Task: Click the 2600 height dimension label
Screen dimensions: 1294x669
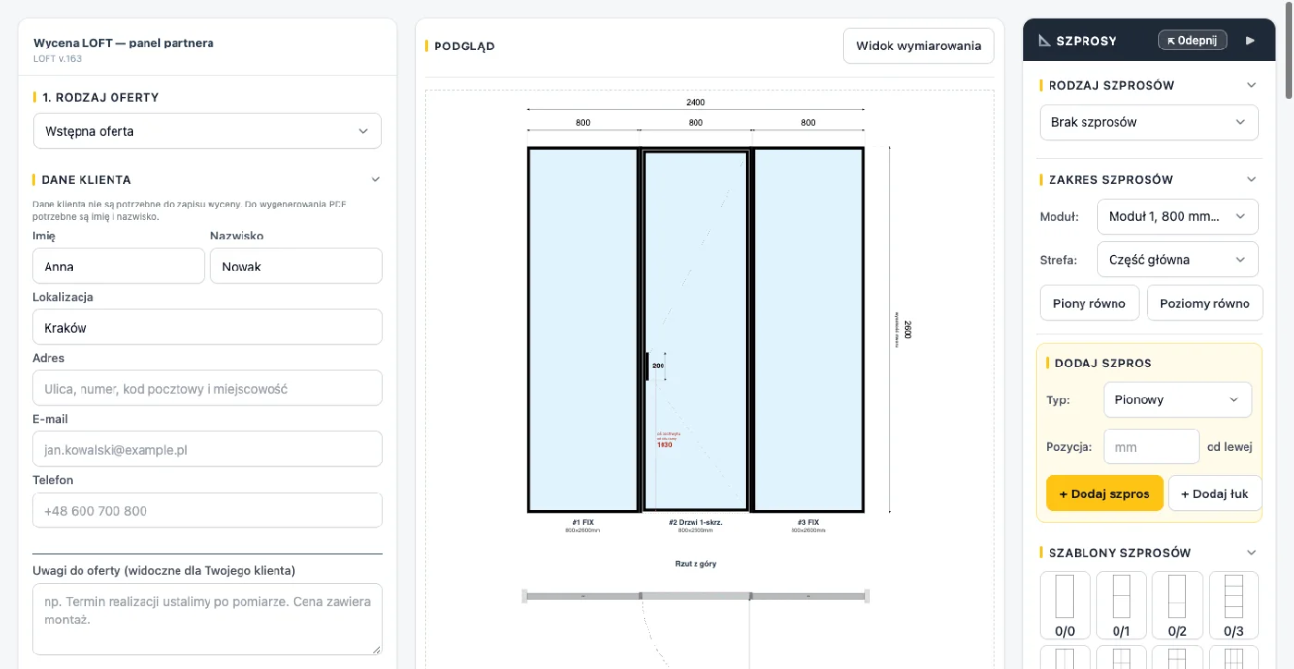Action: [x=908, y=329]
